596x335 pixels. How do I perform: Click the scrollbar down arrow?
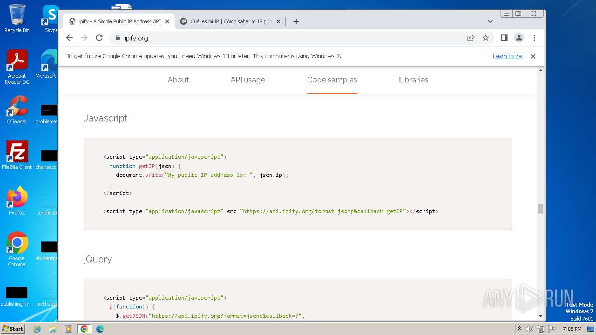coord(541,316)
